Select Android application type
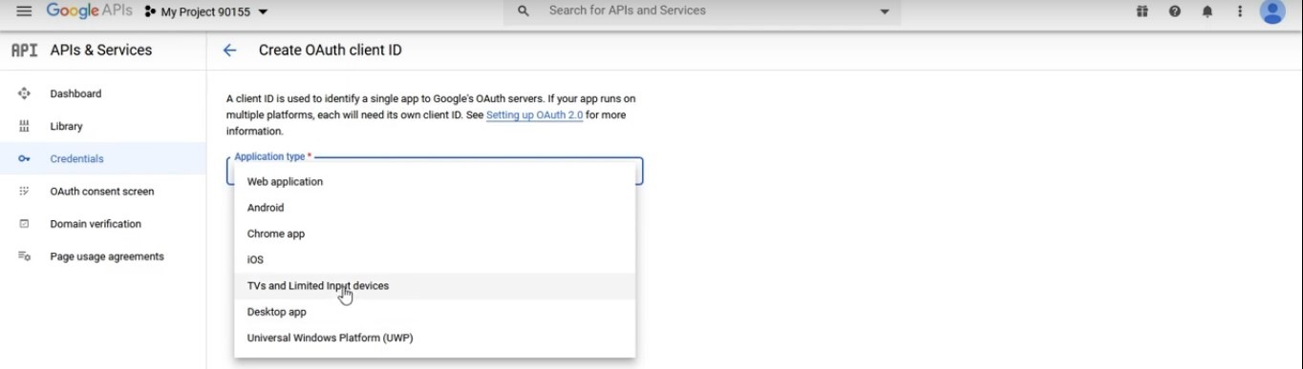The image size is (1303, 369). click(x=435, y=207)
